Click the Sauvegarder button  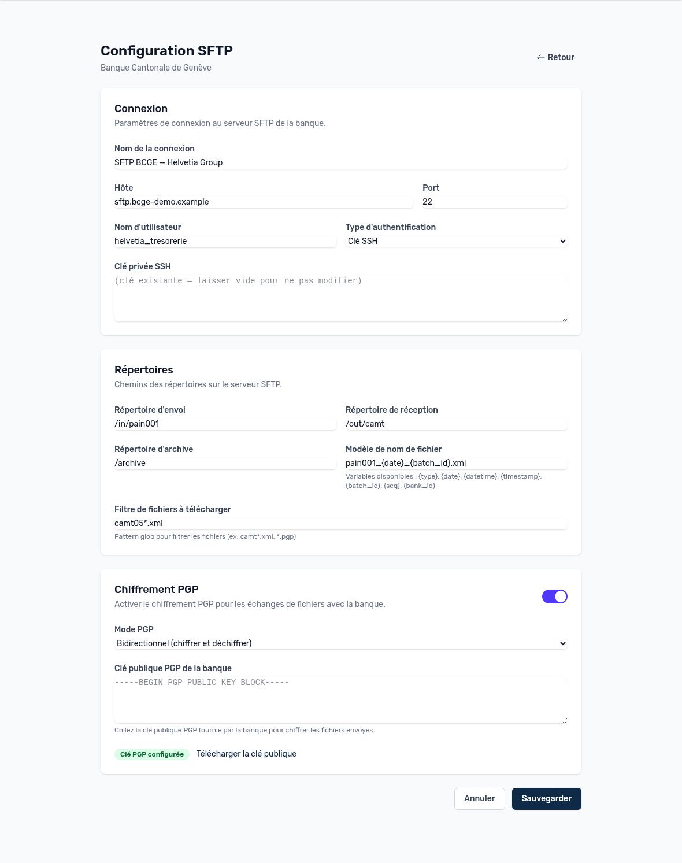click(547, 799)
